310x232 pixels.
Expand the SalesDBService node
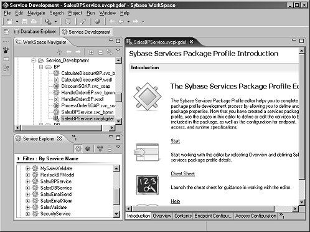pos(27,188)
